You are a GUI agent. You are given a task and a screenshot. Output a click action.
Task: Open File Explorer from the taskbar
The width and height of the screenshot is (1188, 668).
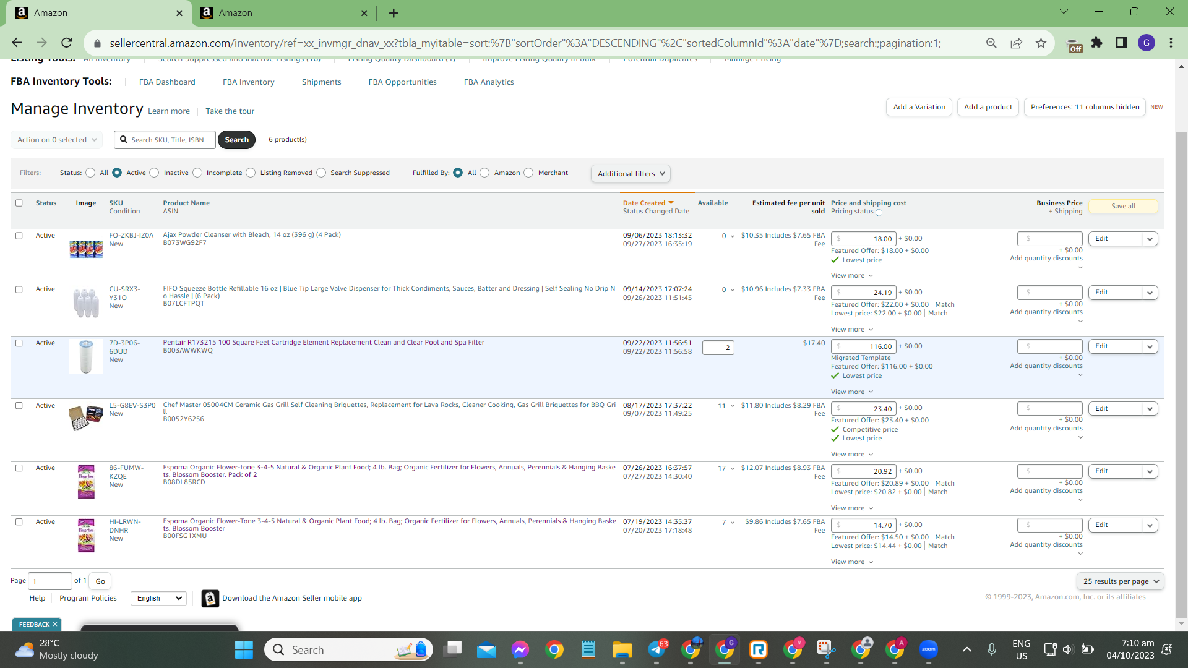(622, 649)
